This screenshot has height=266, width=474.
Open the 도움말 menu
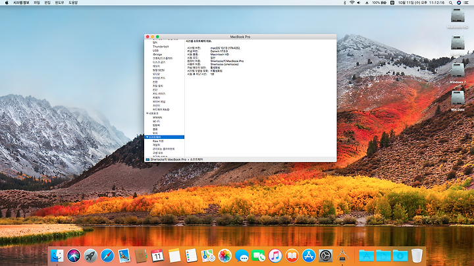[x=73, y=3]
